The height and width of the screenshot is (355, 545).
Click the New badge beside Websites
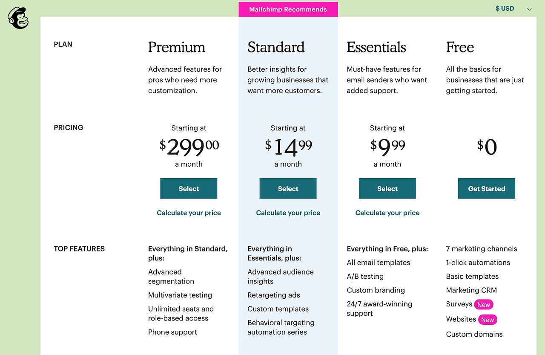[488, 320]
